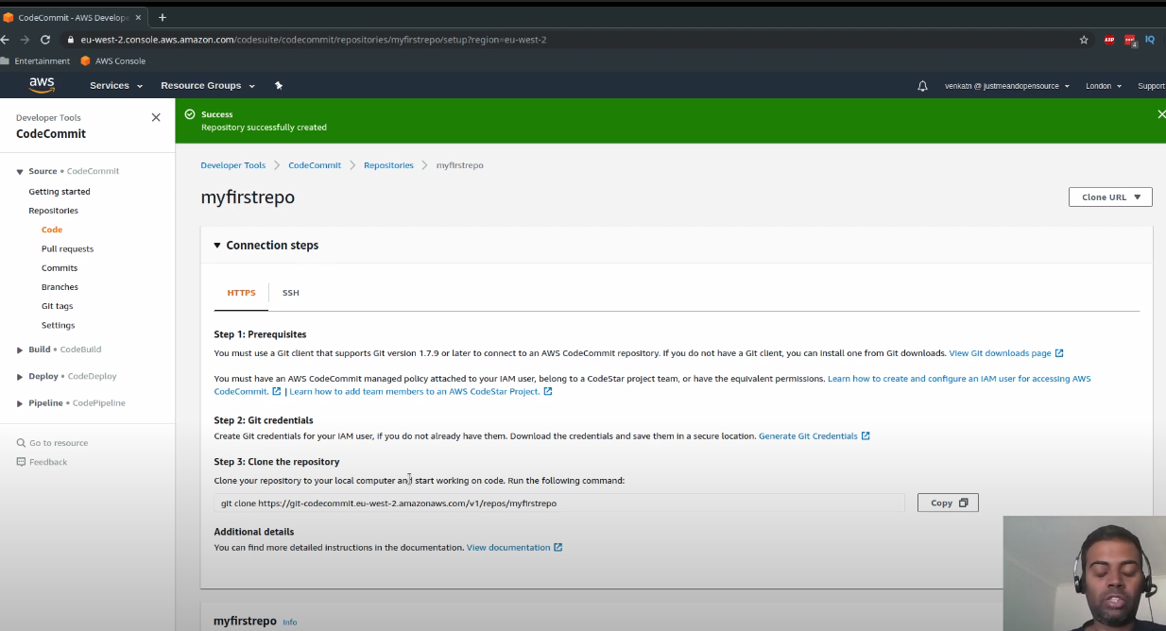The height and width of the screenshot is (631, 1166).
Task: Open the Entertainment bookmarks folder
Action: pos(35,61)
